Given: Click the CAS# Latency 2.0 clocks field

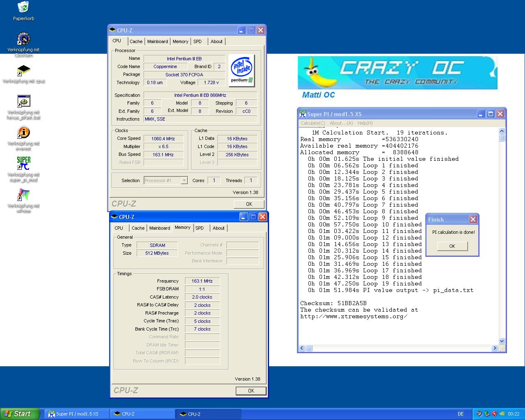Looking at the screenshot, I should pos(202,297).
